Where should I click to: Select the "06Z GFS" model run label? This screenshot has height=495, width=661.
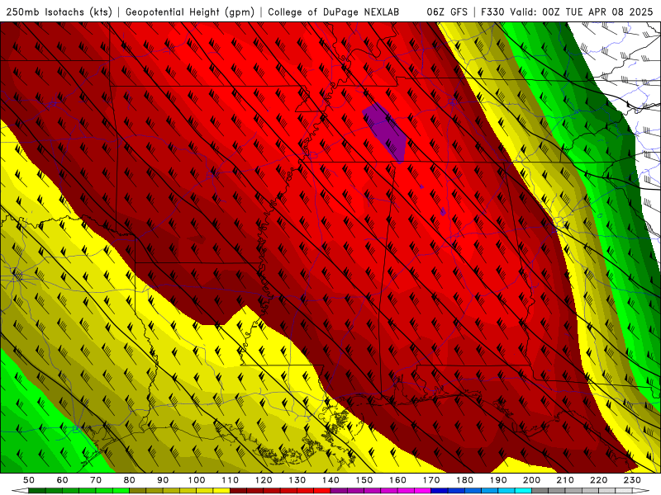click(447, 12)
